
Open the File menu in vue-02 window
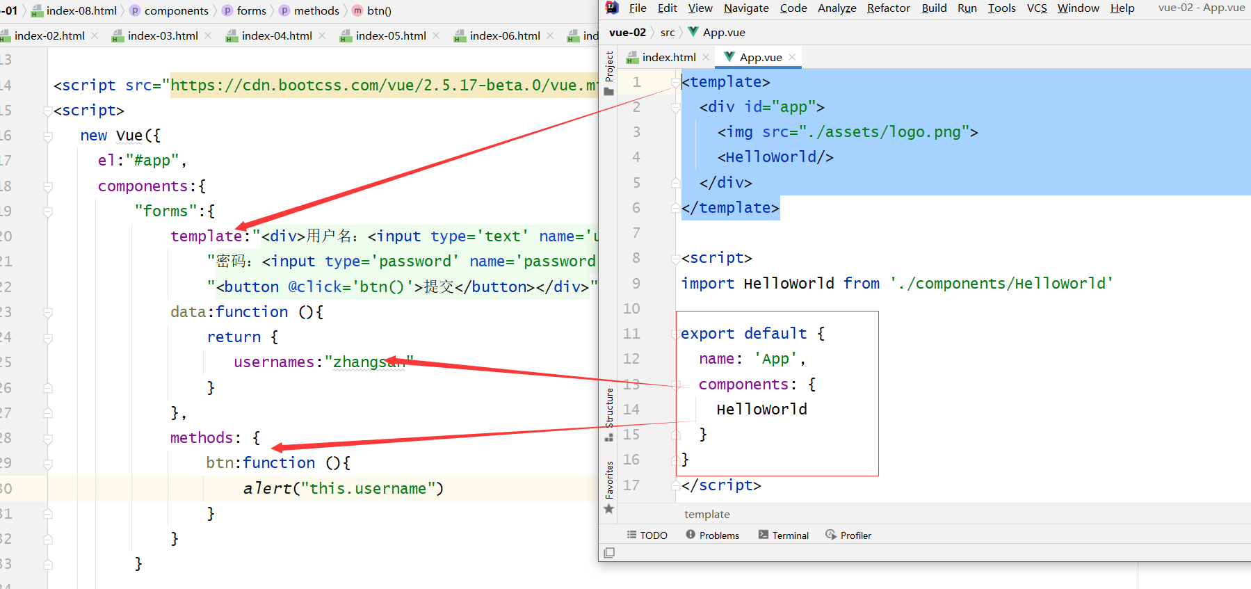pyautogui.click(x=638, y=8)
